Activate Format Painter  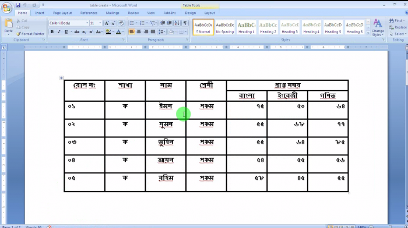point(30,34)
